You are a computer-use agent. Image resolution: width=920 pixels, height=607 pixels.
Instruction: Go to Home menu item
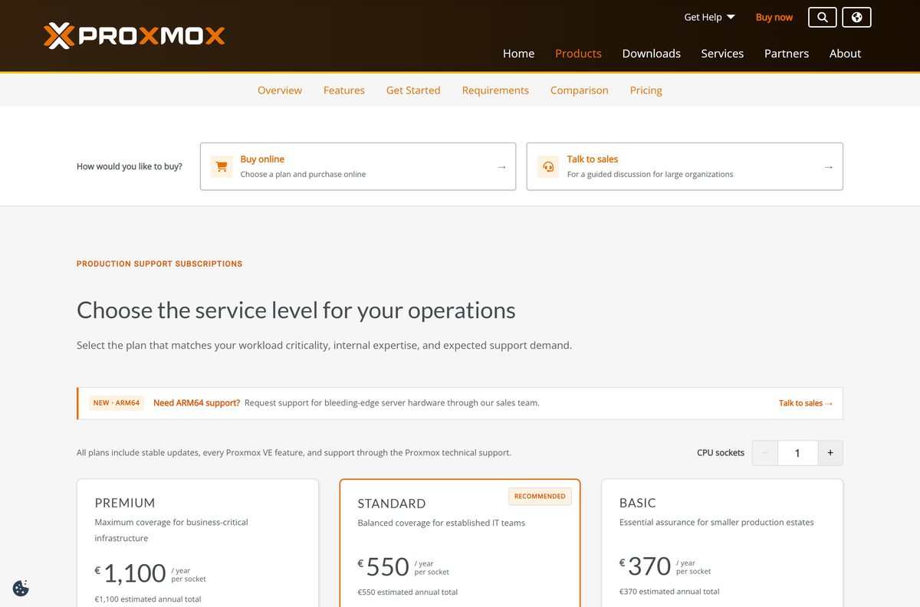(518, 54)
